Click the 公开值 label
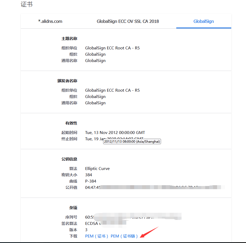 click(x=71, y=187)
